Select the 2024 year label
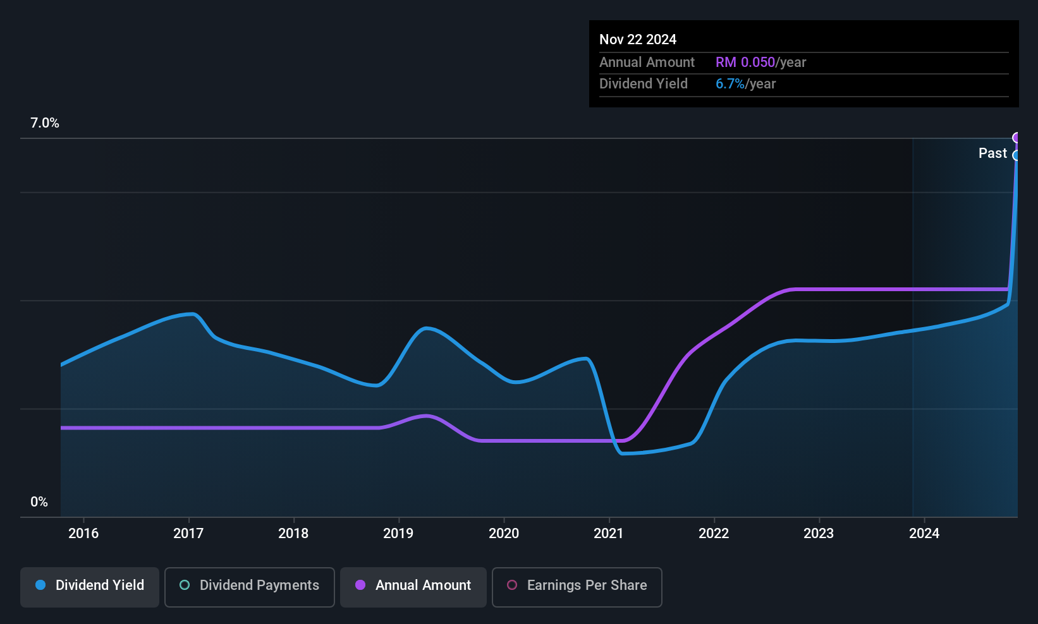 pos(924,534)
